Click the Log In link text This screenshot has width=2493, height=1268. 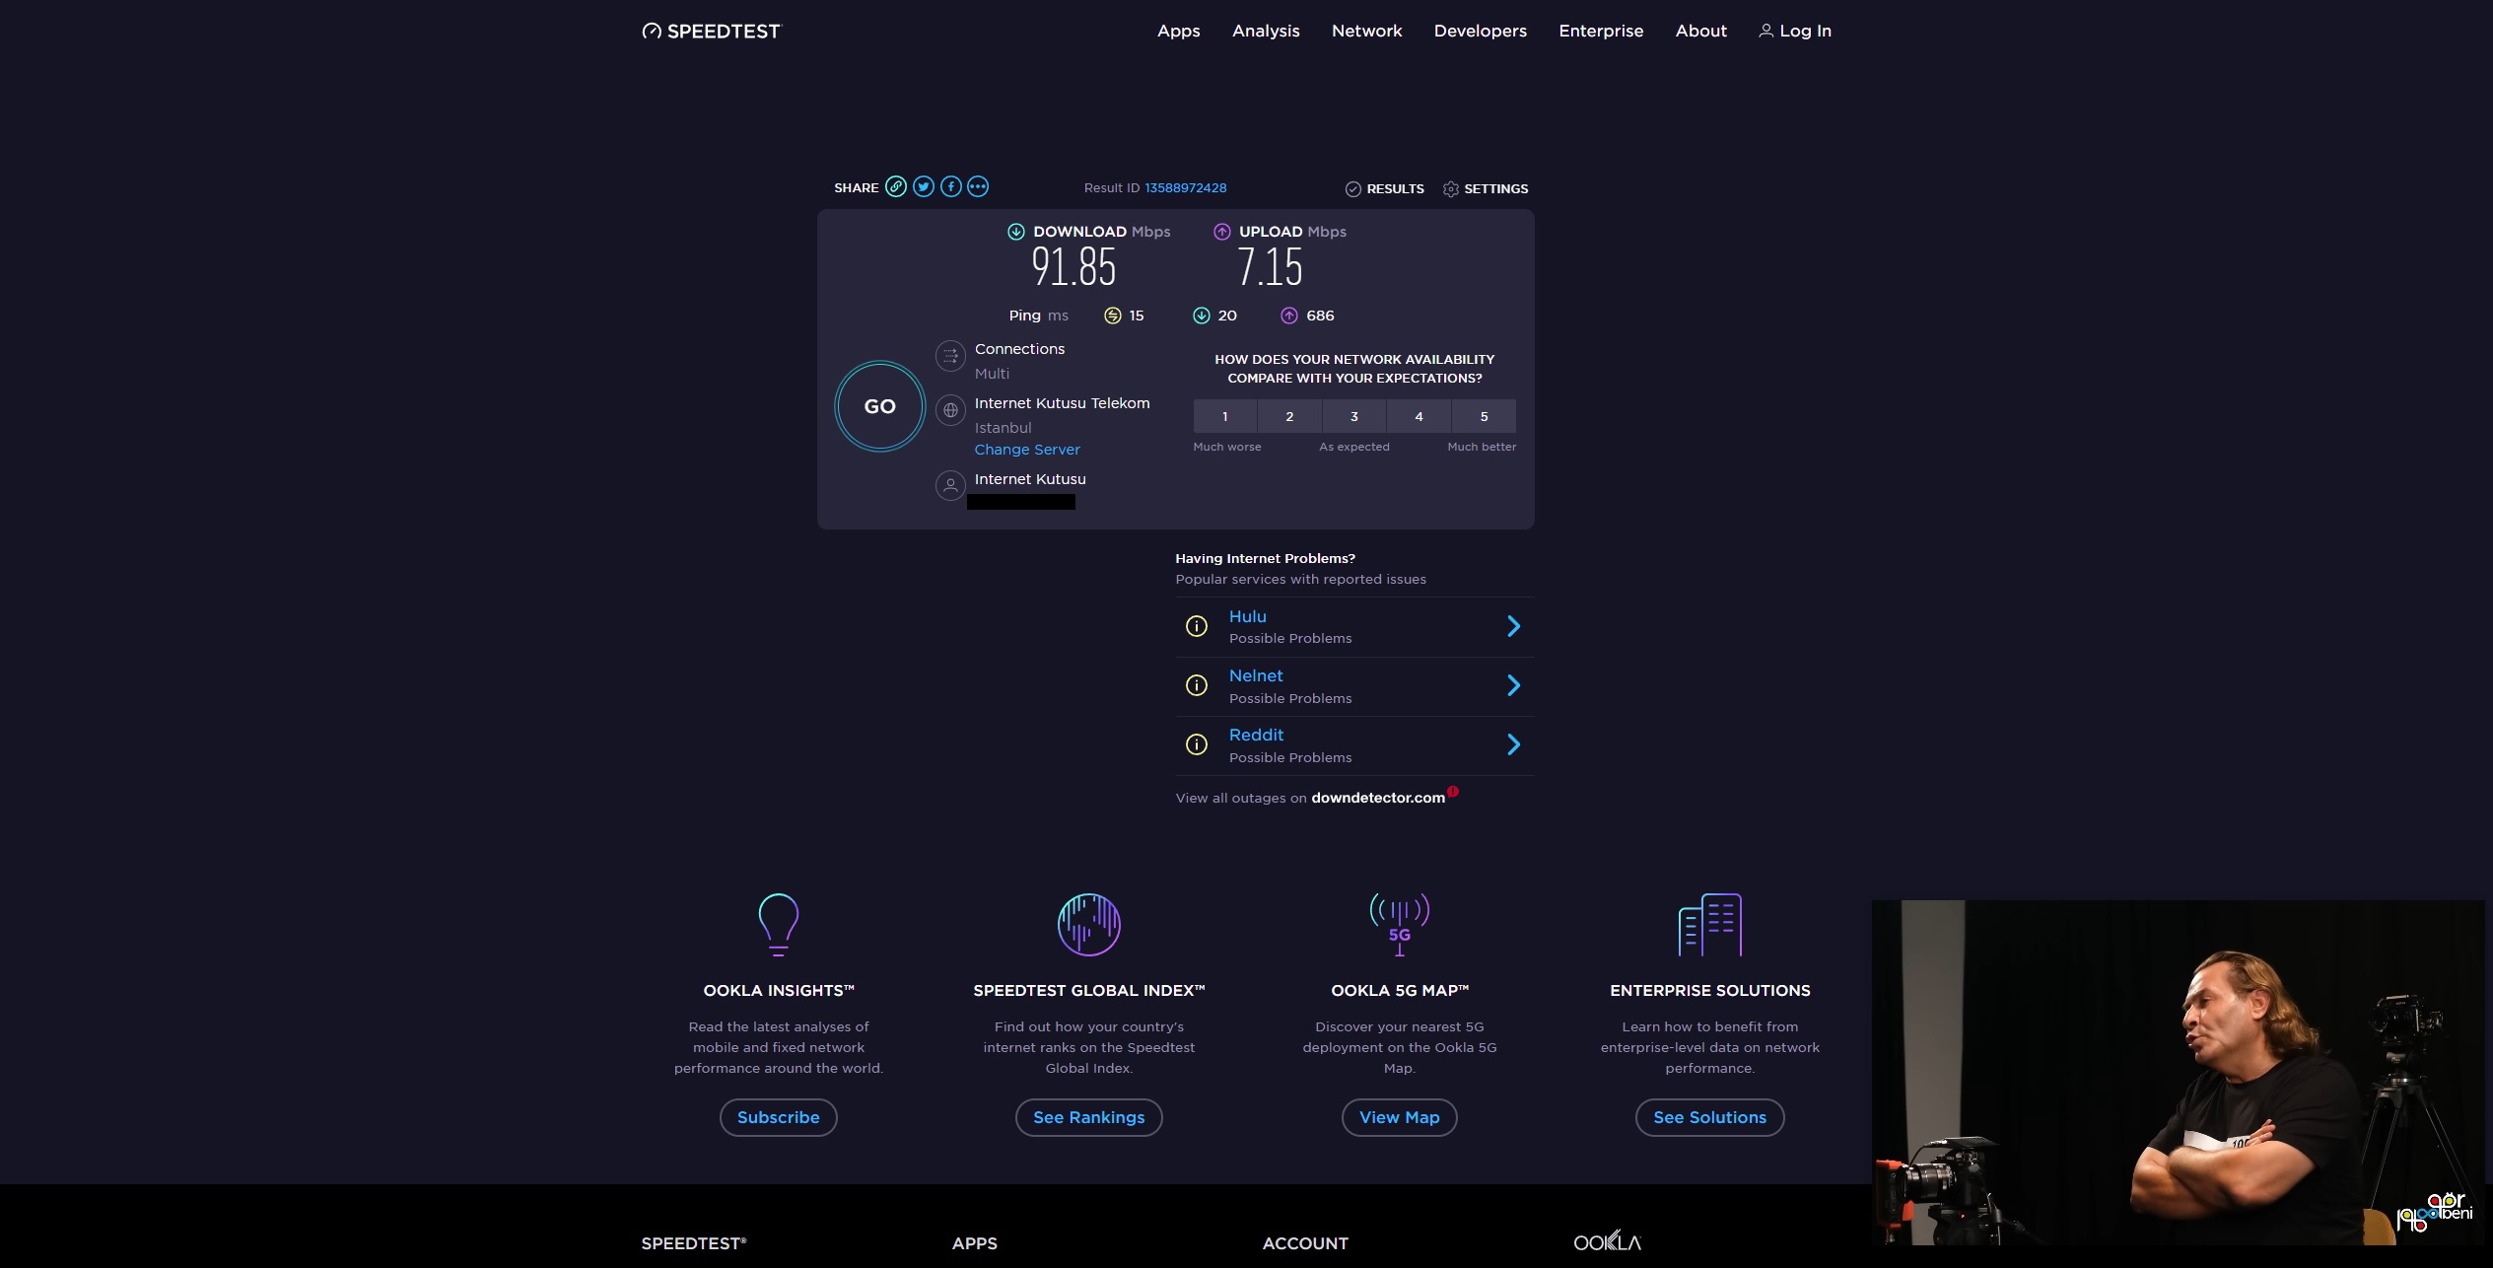(x=1805, y=31)
